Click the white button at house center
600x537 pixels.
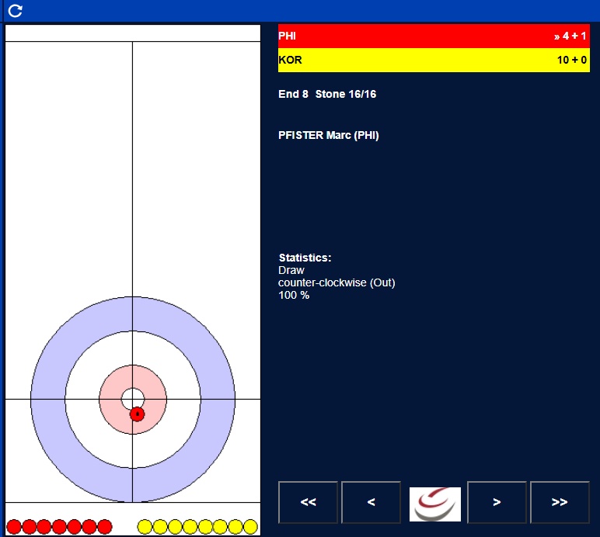(x=132, y=399)
